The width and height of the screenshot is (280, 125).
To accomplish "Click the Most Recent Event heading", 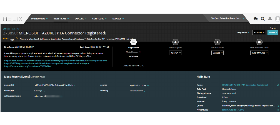I will (x=16, y=77).
